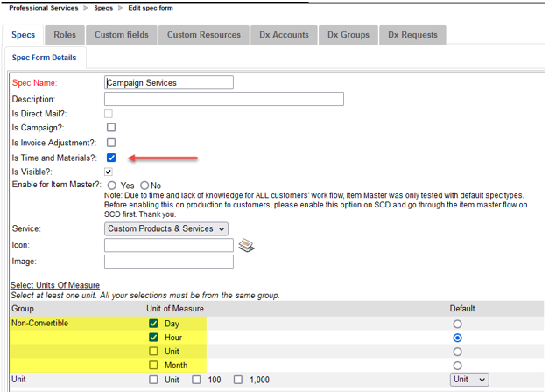Click the Non-Convertible group label
549x392 pixels.
pyautogui.click(x=40, y=323)
